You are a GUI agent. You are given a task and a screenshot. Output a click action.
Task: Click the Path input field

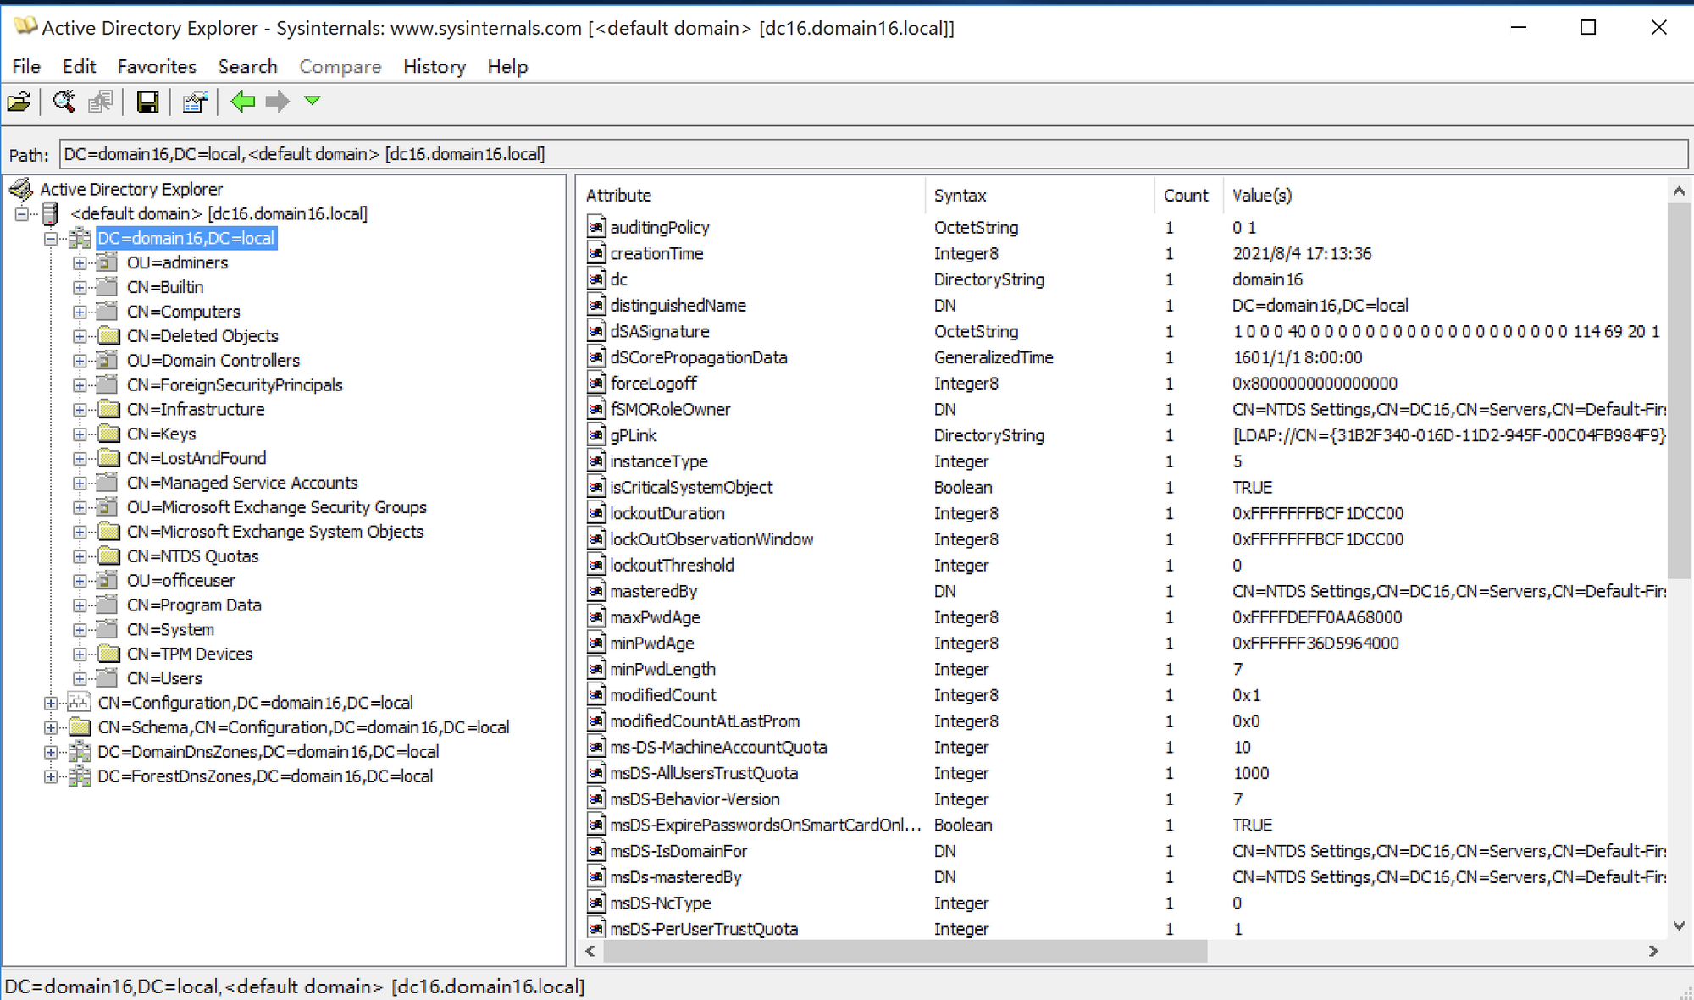pos(873,154)
